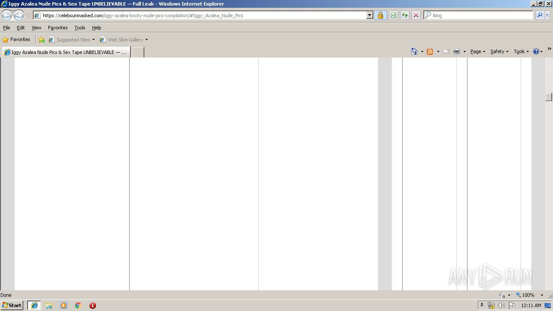553x311 pixels.
Task: Click the 12:11 AM clock
Action: pyautogui.click(x=531, y=305)
